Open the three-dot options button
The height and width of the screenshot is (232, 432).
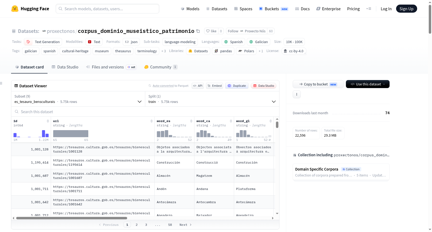pos(297,94)
